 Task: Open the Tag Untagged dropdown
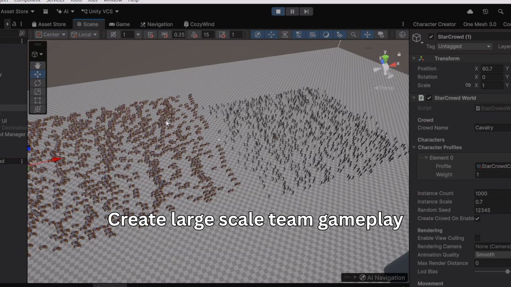coord(464,46)
